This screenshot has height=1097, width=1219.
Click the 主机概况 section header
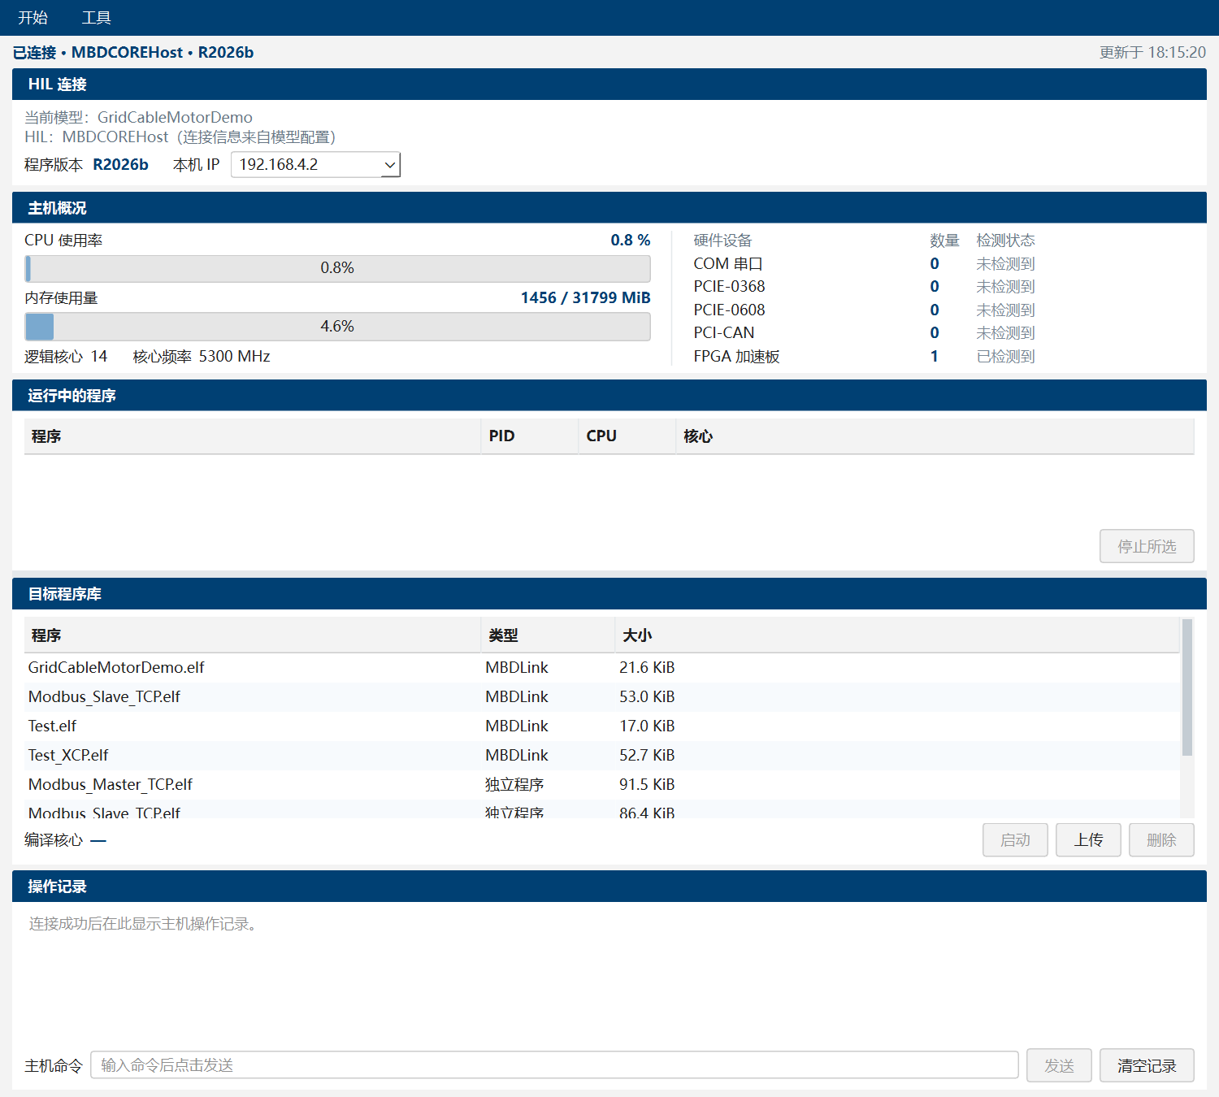(609, 208)
